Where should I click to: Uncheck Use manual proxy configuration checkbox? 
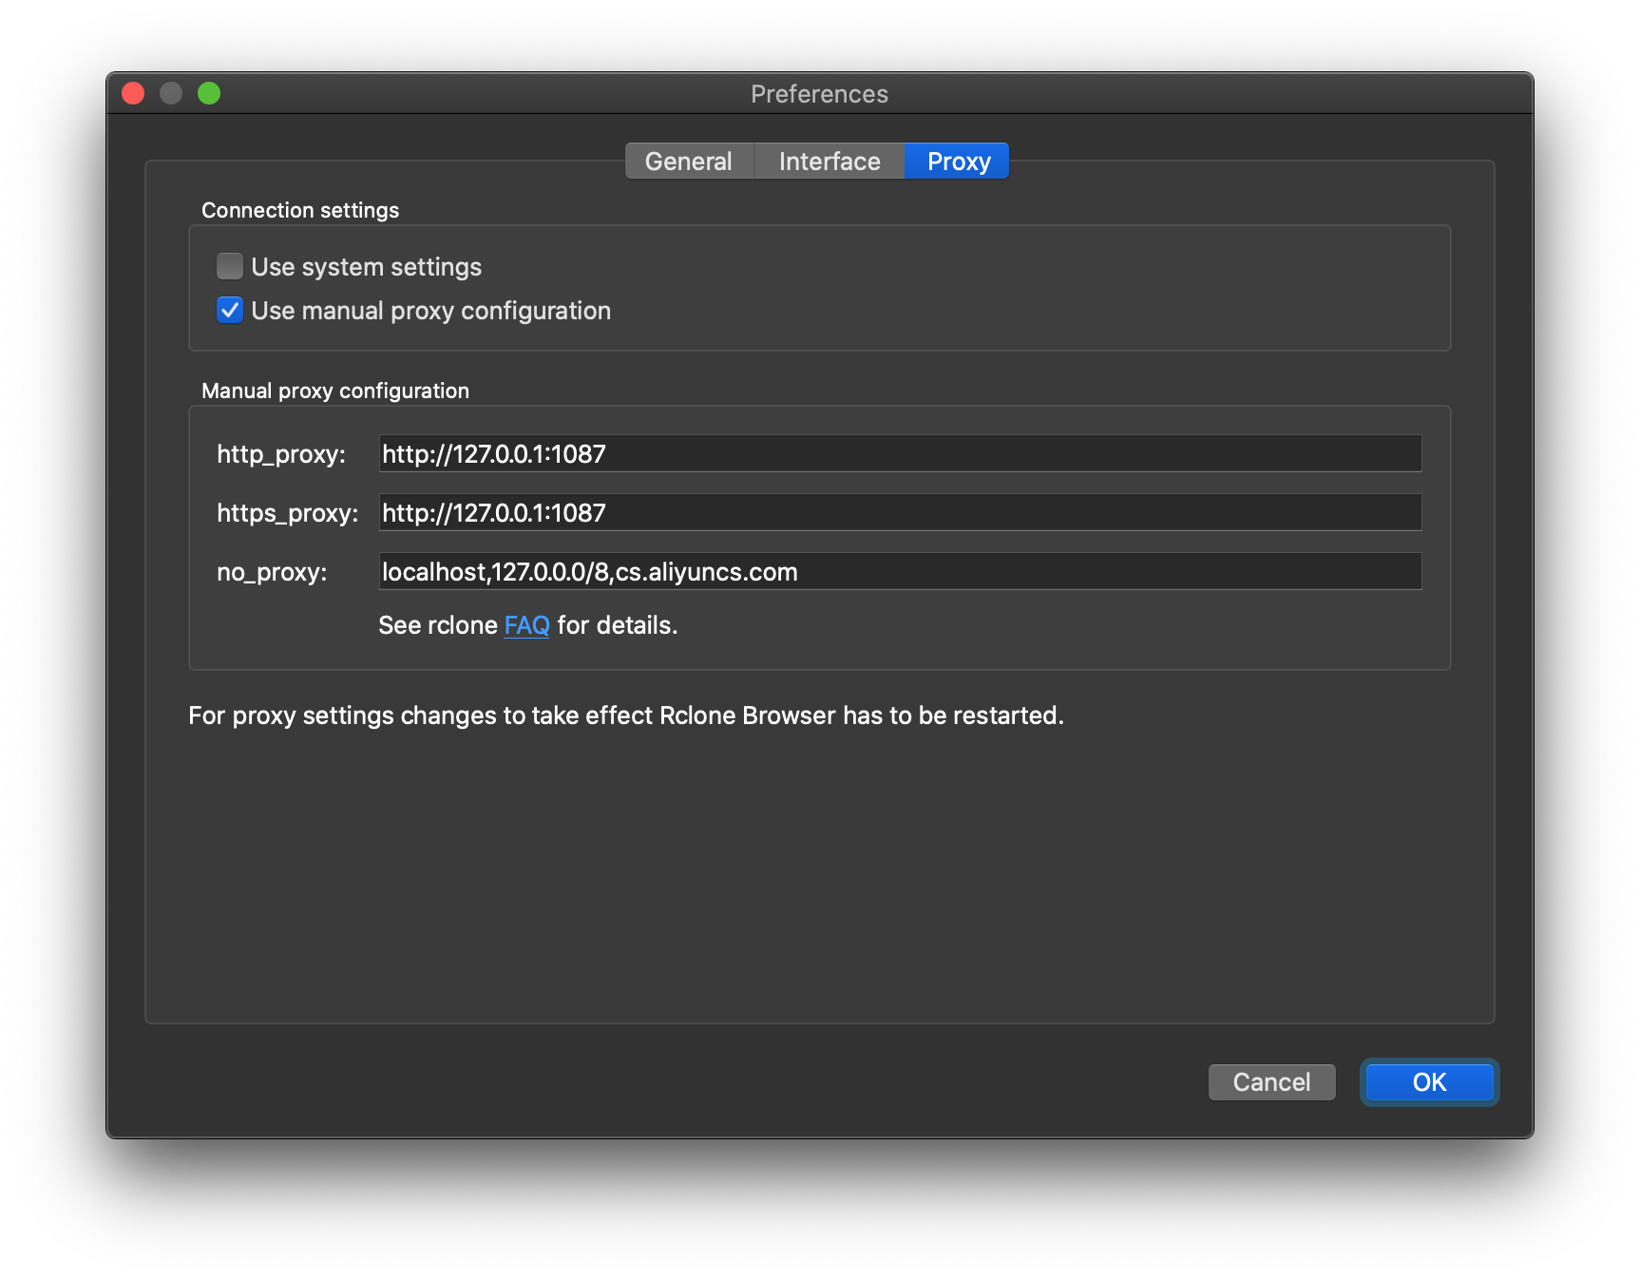230,311
